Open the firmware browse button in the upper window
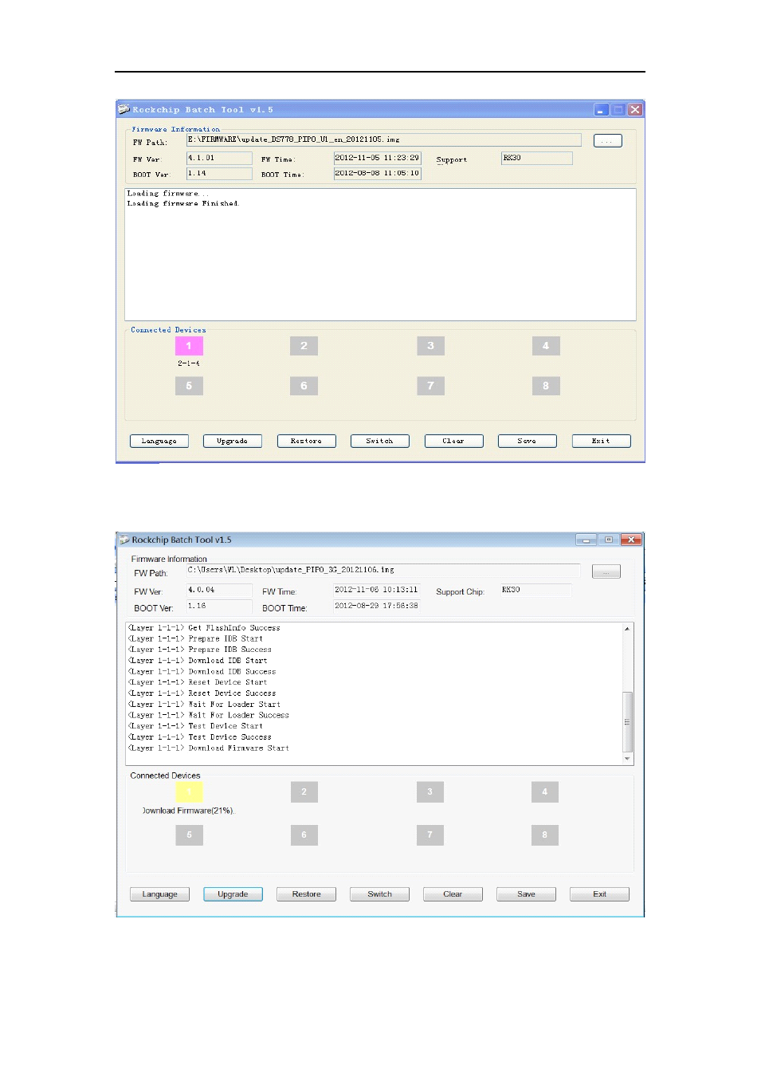Image resolution: width=761 pixels, height=1076 pixels. (x=608, y=141)
